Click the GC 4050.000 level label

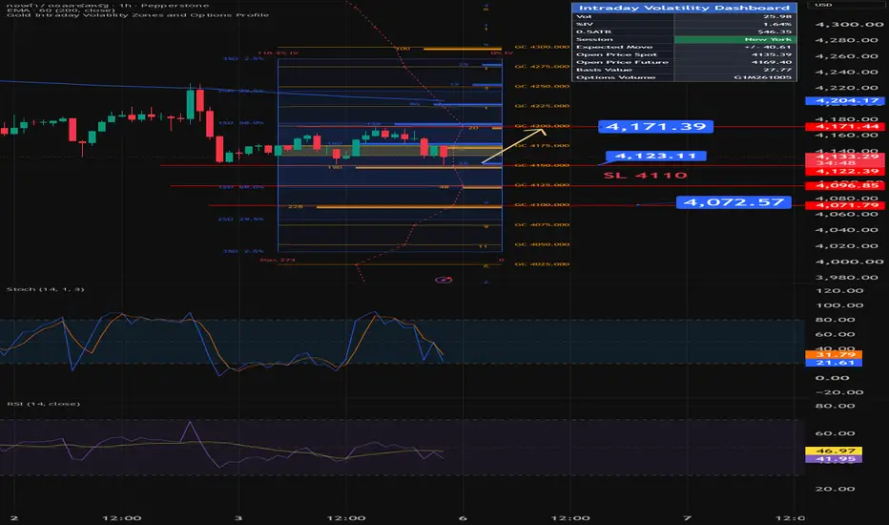coord(542,244)
